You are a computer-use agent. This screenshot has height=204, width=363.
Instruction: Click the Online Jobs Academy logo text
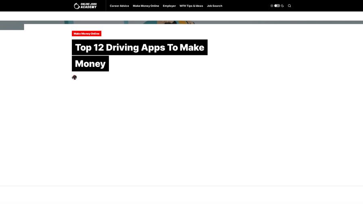tap(88, 6)
